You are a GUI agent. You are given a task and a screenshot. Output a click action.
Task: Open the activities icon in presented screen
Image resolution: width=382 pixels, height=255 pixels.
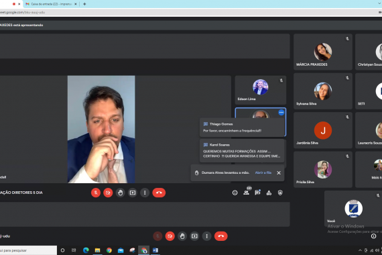point(269,193)
